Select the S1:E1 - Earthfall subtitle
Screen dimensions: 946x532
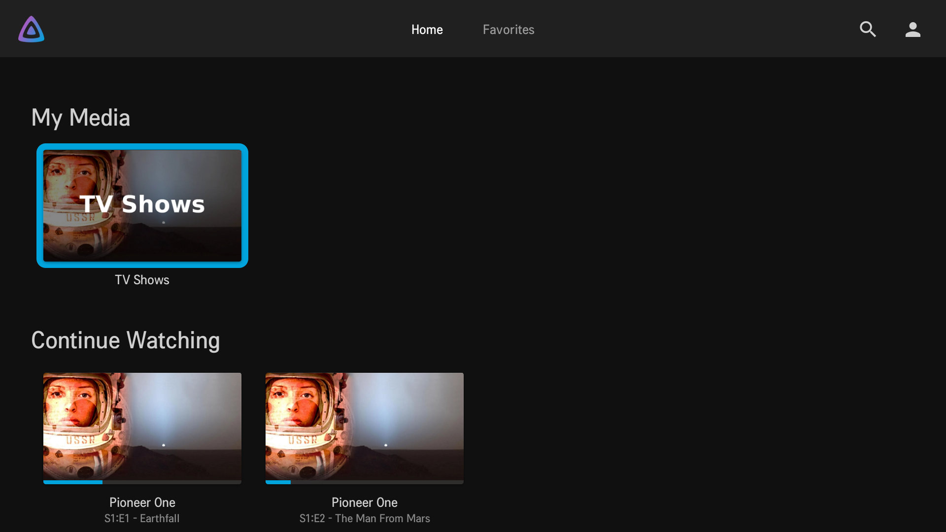click(x=142, y=519)
